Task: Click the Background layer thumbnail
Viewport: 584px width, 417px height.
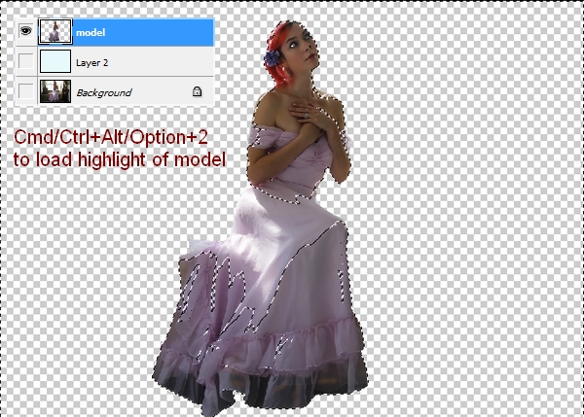Action: click(54, 91)
